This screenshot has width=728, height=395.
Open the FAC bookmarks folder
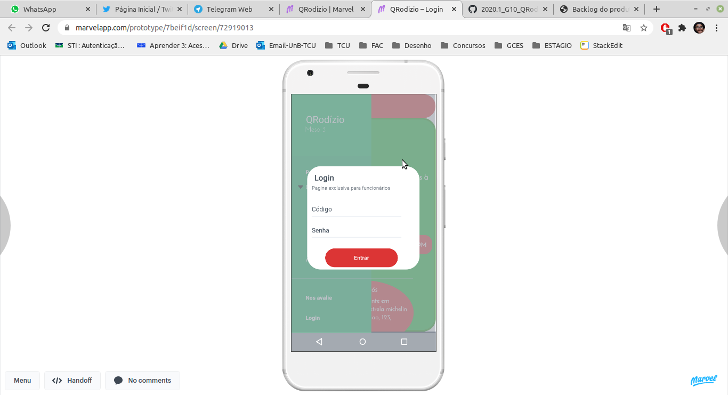point(371,45)
